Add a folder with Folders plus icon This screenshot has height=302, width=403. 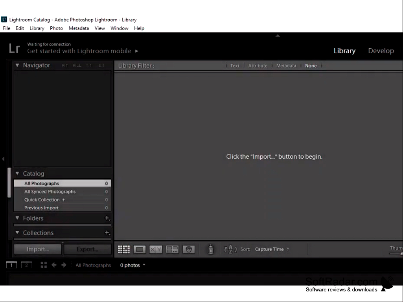click(x=107, y=218)
